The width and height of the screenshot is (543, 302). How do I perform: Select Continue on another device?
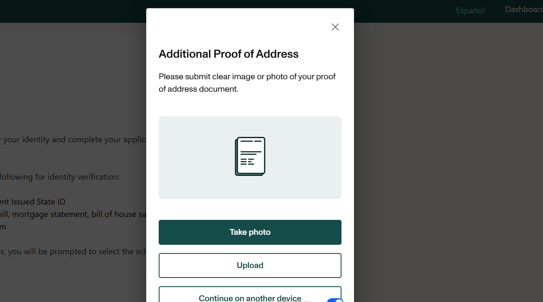pos(250,296)
